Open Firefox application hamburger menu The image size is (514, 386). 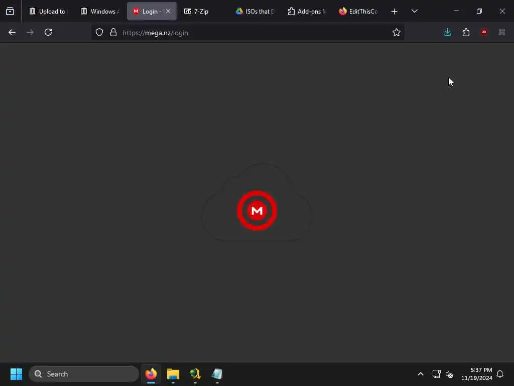502,32
